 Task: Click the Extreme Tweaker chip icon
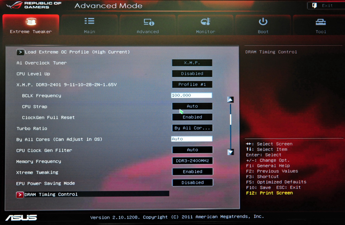(31, 22)
